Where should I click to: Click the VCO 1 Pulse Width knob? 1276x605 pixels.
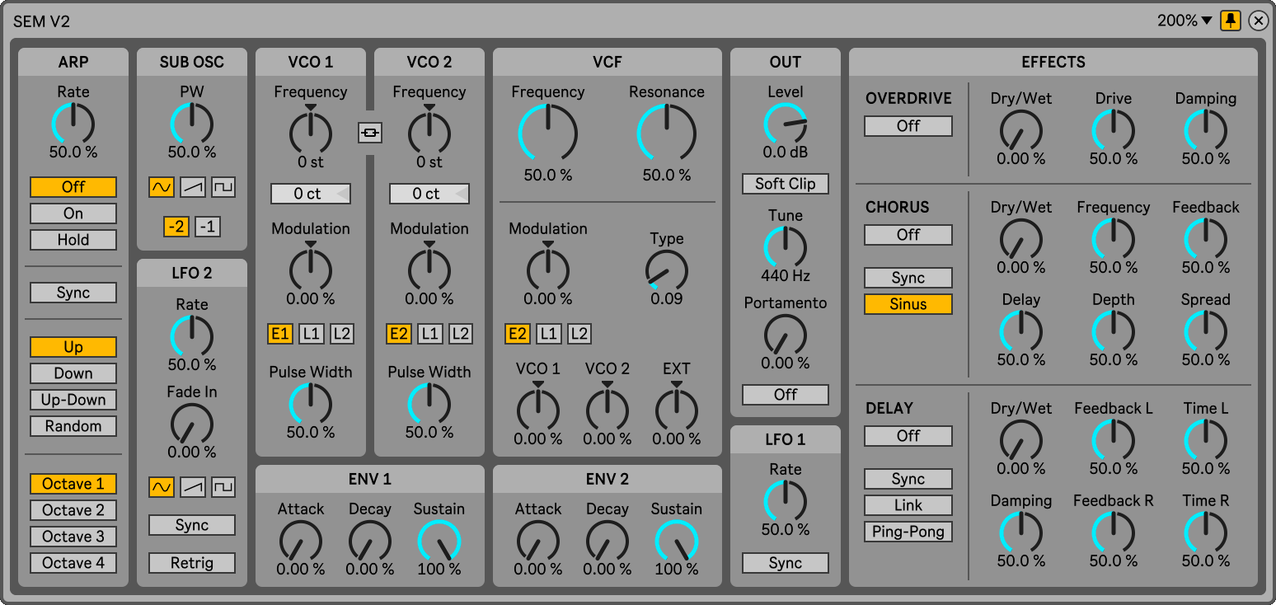311,404
